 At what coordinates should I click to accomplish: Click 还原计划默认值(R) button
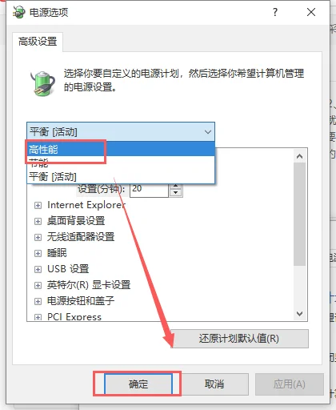(239, 339)
